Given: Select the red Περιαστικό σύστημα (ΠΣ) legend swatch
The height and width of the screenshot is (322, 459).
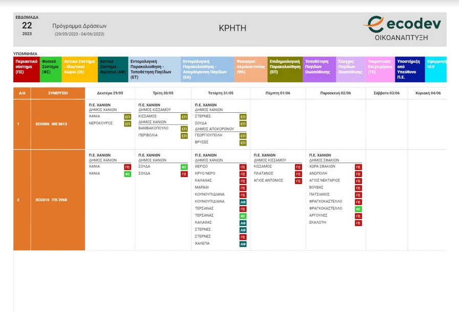Looking at the screenshot, I should coord(26,69).
